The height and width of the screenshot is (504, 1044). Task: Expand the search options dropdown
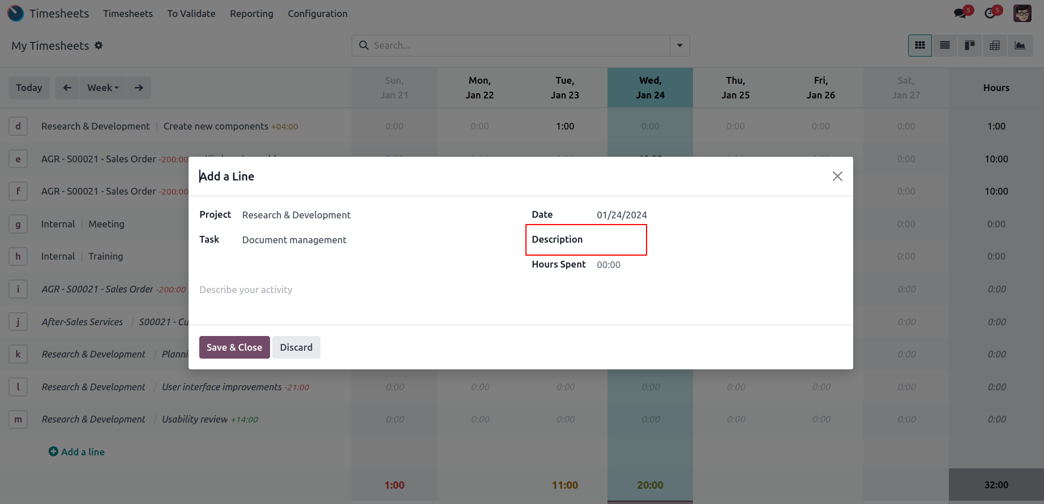(x=679, y=45)
